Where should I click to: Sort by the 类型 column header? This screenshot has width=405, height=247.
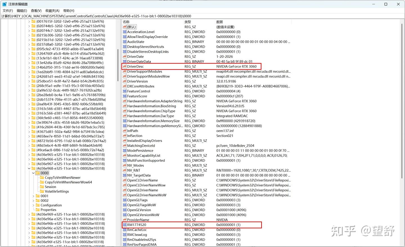coord(199,22)
